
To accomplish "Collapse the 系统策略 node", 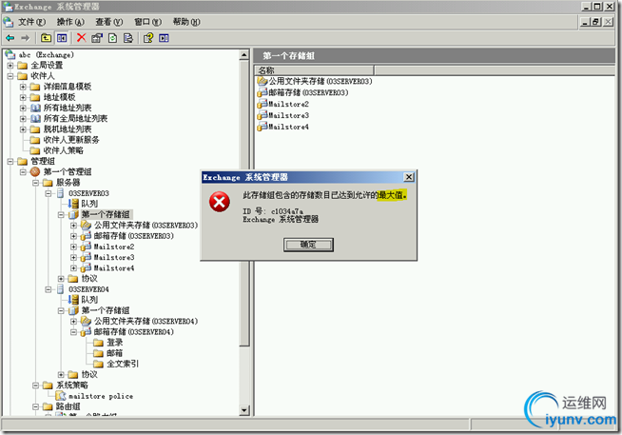I will tap(36, 385).
